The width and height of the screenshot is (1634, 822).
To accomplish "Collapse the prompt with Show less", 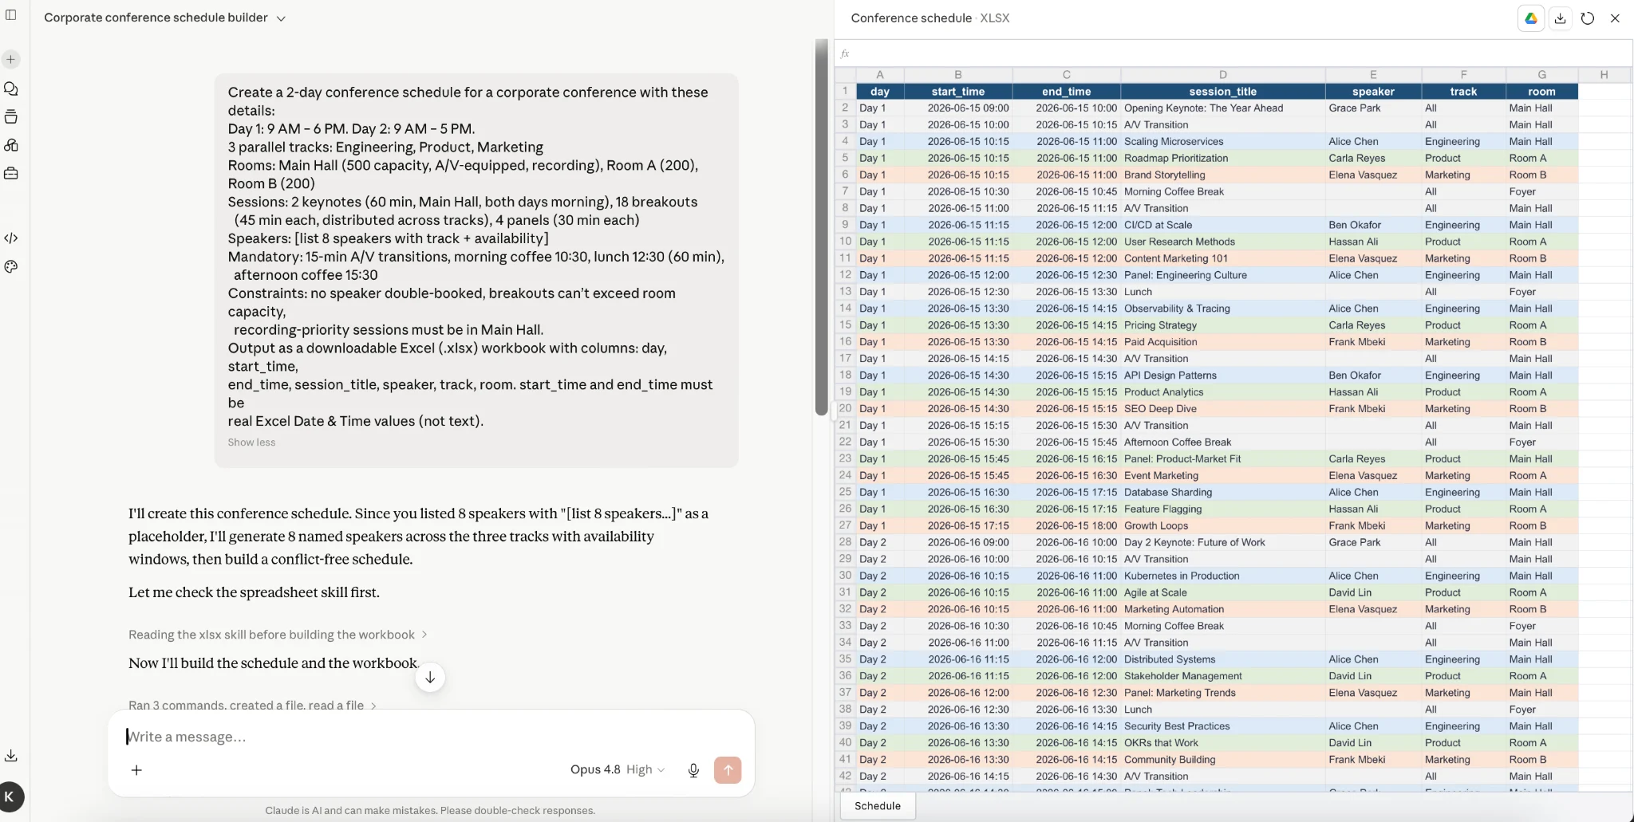I will point(251,442).
